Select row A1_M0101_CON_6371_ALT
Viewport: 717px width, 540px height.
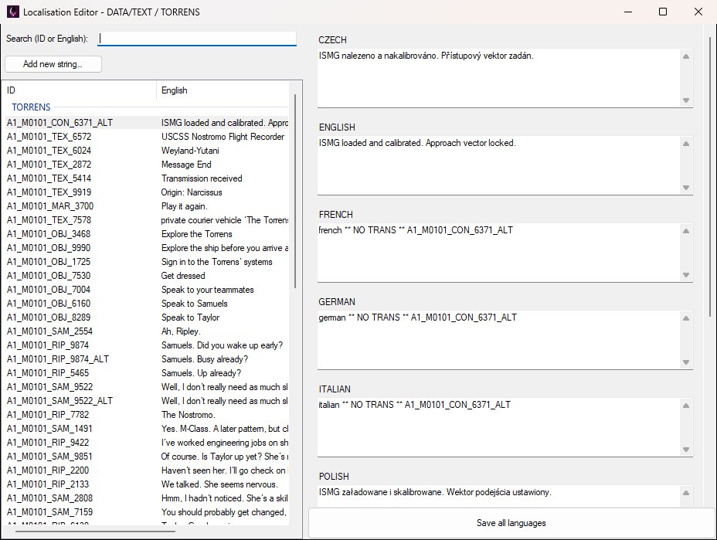[x=146, y=123]
